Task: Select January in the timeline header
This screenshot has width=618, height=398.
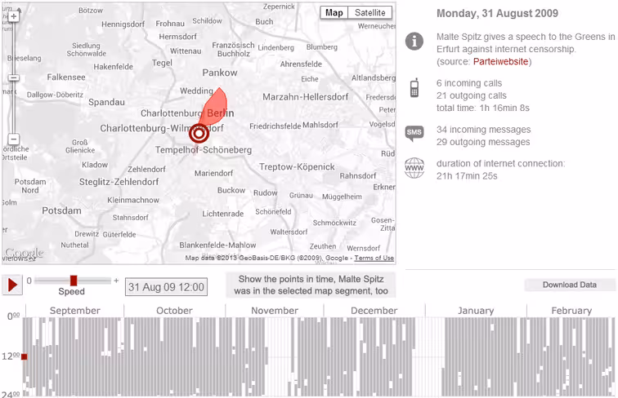Action: (476, 310)
